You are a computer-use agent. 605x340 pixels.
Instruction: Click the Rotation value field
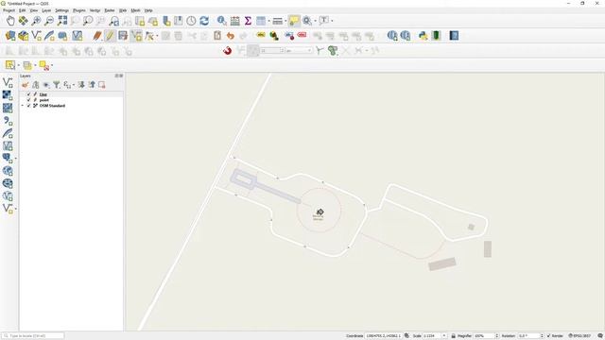(530, 336)
